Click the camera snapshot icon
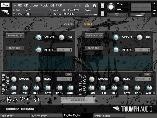 pos(87,6)
